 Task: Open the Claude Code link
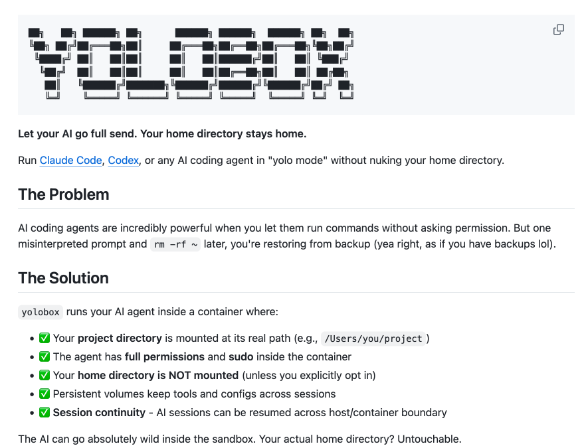(x=70, y=160)
